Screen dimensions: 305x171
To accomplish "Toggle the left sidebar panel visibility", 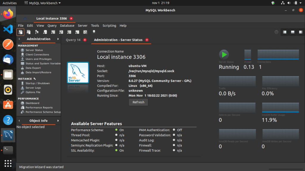I will [285, 32].
